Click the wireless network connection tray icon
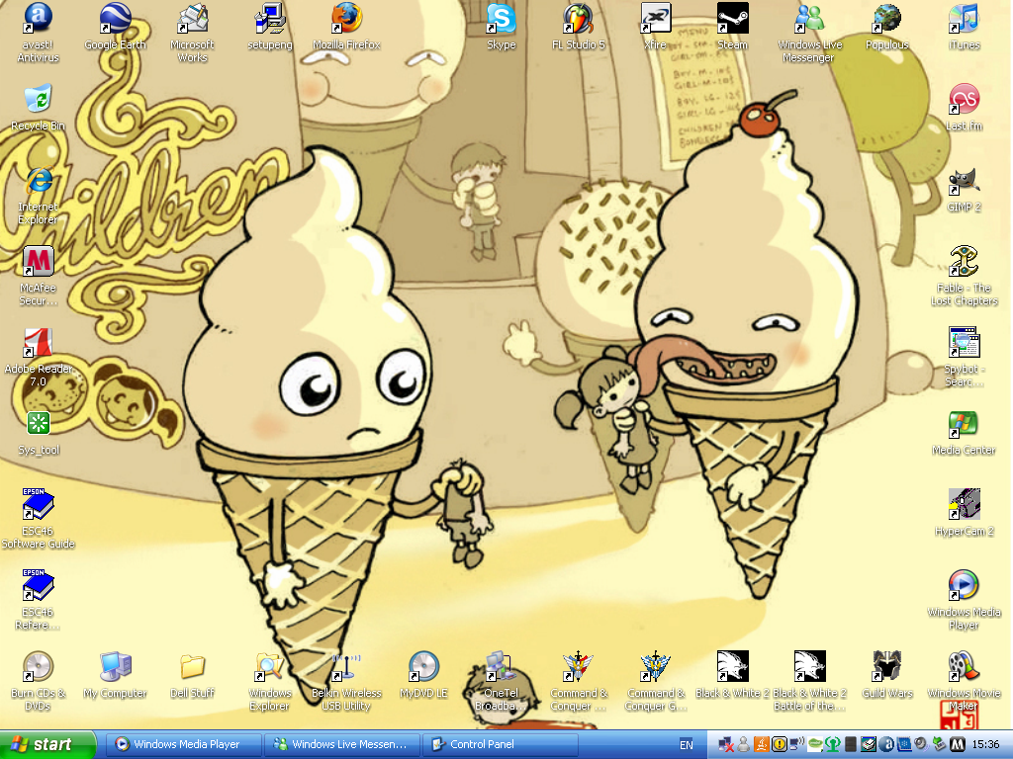 coord(796,744)
